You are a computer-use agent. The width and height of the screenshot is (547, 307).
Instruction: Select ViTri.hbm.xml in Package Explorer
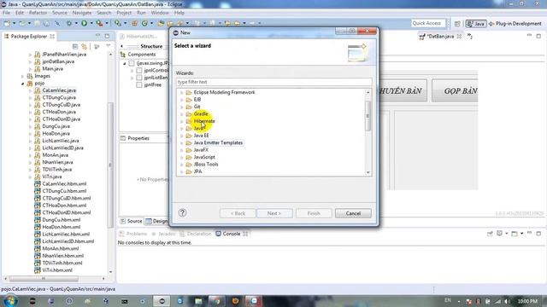[x=57, y=269]
